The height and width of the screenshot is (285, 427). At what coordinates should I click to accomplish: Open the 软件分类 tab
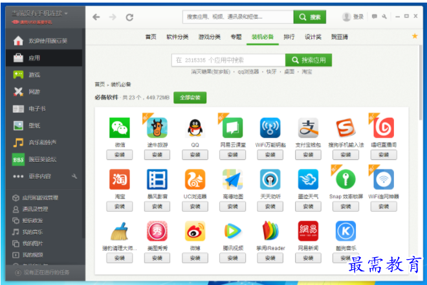(177, 37)
